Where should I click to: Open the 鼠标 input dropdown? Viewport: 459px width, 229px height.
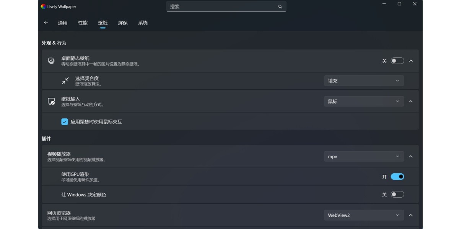[x=363, y=102]
